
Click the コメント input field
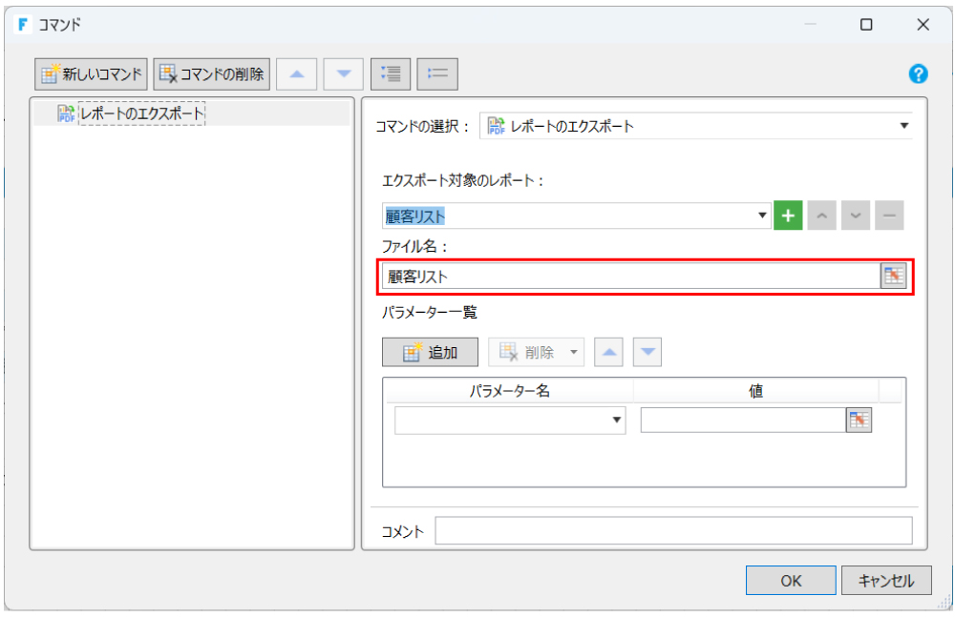click(x=673, y=531)
